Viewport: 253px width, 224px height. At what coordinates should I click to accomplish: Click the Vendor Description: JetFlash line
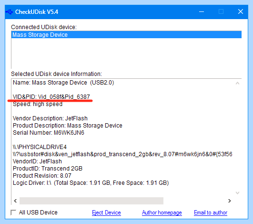[50, 118]
